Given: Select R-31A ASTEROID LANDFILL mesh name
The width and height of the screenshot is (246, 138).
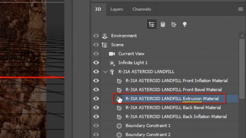Looking at the screenshot, I should 146,72.
